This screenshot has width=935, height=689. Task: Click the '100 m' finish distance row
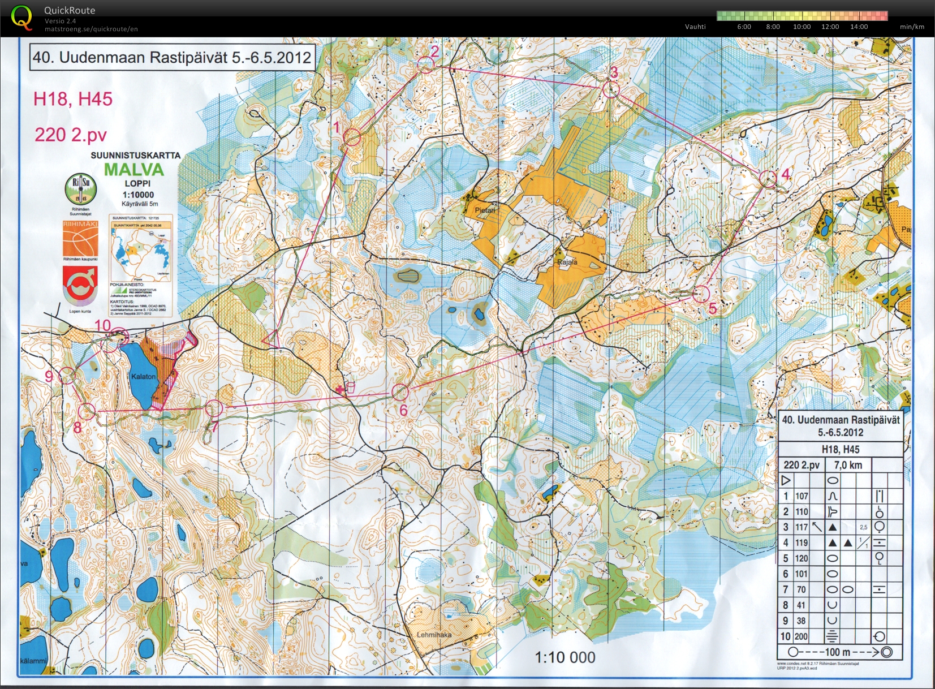840,652
